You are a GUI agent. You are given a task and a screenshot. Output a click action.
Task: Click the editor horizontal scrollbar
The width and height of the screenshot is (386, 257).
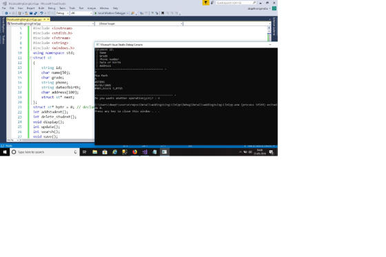pos(58,140)
